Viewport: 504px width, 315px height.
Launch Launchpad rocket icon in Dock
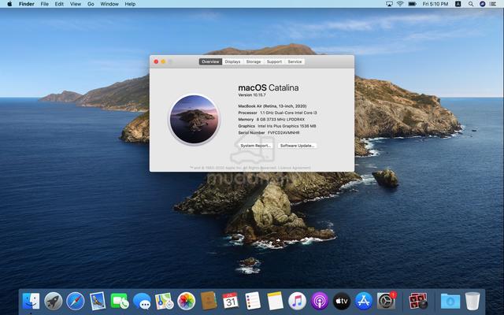point(54,301)
